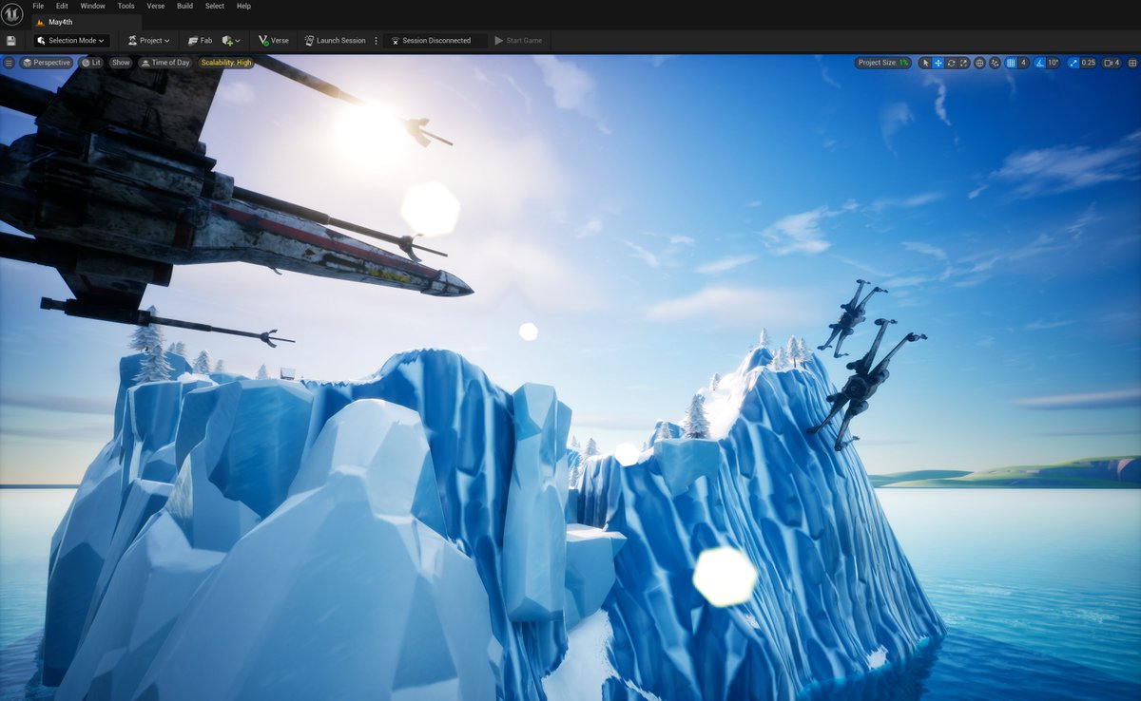Open the Selection Mode dropdown

click(72, 41)
